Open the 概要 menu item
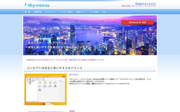 pyautogui.click(x=28, y=12)
